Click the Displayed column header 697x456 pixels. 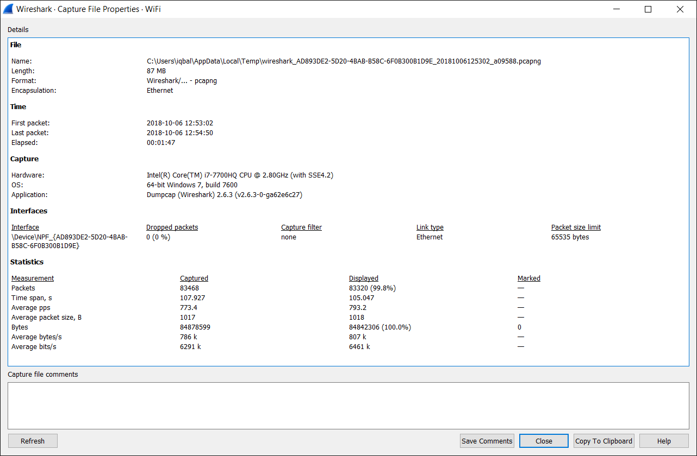coord(364,278)
